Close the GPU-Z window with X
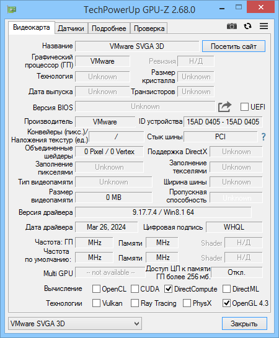The height and width of the screenshot is (338, 279). coord(260,7)
